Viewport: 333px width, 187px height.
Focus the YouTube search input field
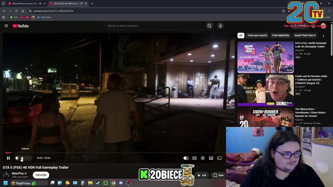(155, 26)
